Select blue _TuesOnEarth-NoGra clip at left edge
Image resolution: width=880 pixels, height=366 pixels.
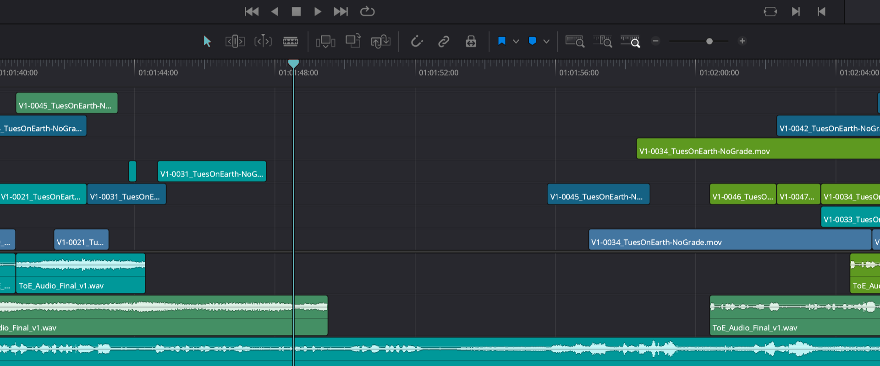[43, 126]
